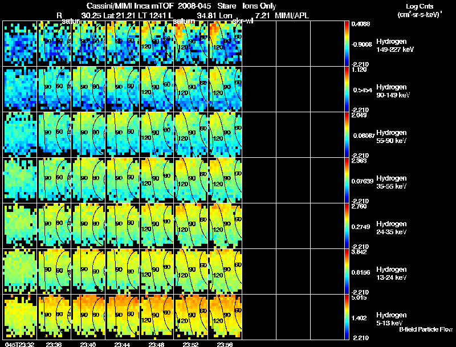
Task: Select the 'Hydrogen 90-149 keV' row label
Action: point(393,91)
